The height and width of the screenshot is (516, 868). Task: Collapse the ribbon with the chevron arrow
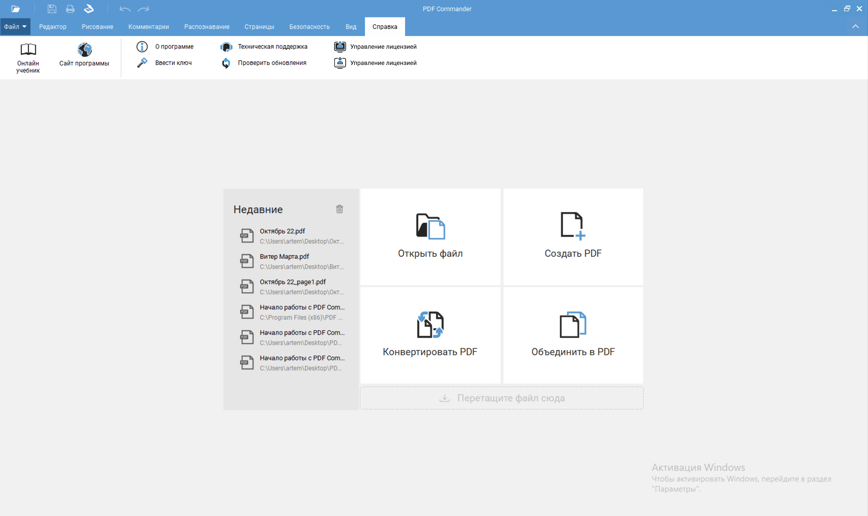[855, 27]
